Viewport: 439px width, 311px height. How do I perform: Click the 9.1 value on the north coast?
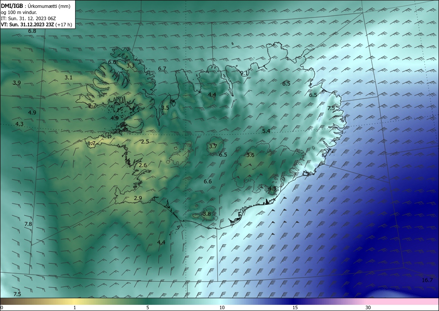[245, 73]
